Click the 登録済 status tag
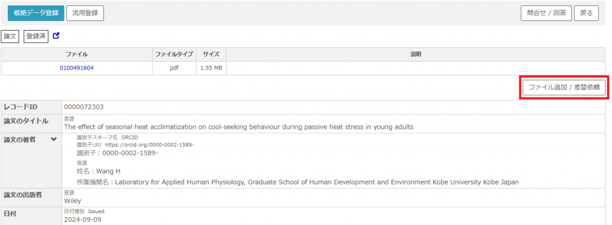This screenshot has width=612, height=225. [x=36, y=37]
